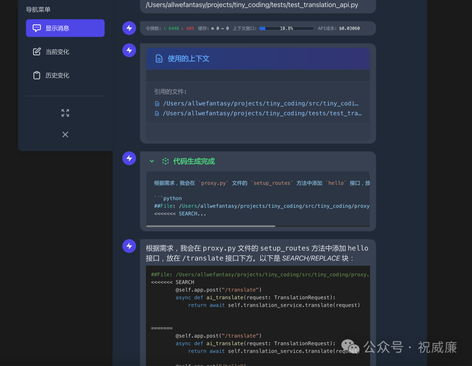Click the ```python line in the preview
Image resolution: width=472 pixels, height=366 pixels.
[x=168, y=198]
